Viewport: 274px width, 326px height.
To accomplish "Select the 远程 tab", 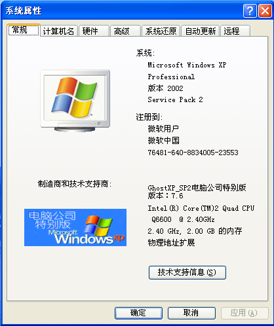I will tap(235, 31).
